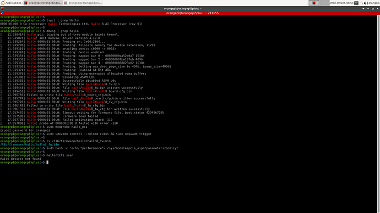Click the 'mapped bar 4' line
Screen dimensions: 380x213
coord(72,63)
